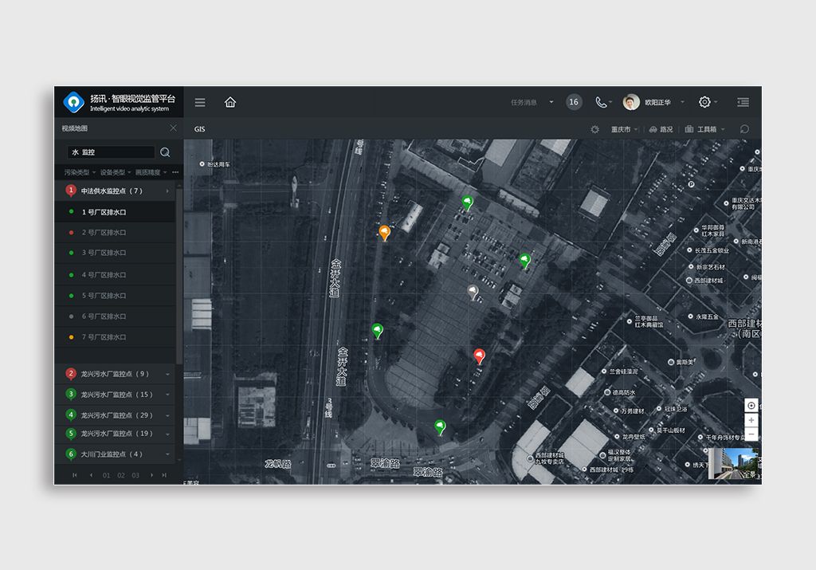
Task: Select 6号厂区排水口 list item
Action: [115, 316]
